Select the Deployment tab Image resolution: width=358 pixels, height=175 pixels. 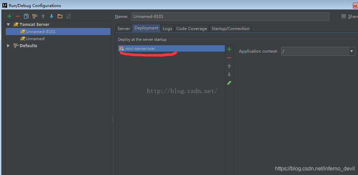coord(146,28)
